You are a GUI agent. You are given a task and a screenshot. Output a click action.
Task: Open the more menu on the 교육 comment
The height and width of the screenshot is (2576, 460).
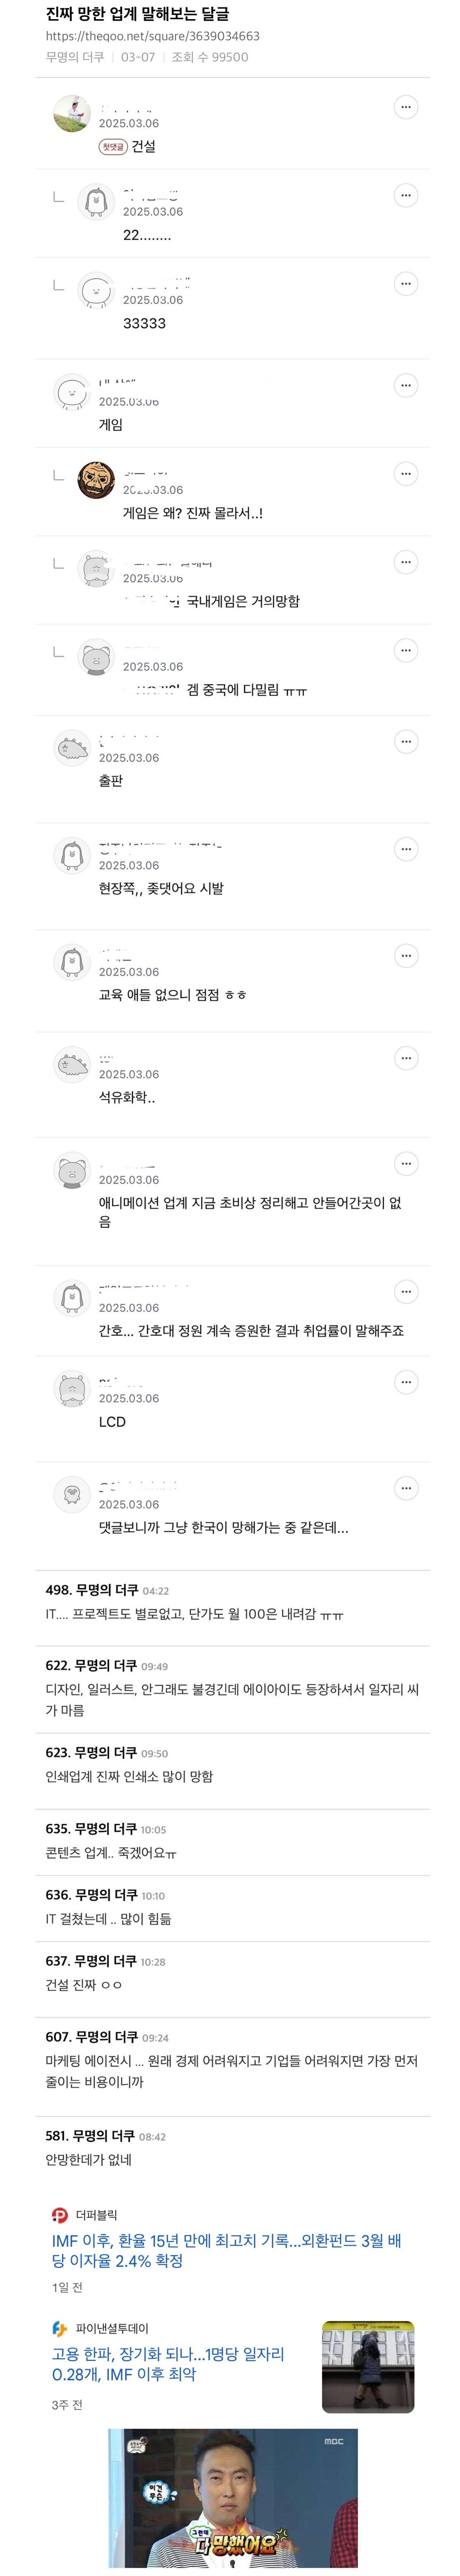[x=405, y=956]
